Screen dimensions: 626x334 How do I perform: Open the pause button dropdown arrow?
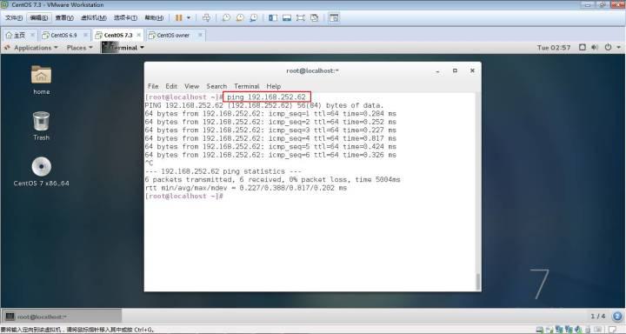pos(189,17)
